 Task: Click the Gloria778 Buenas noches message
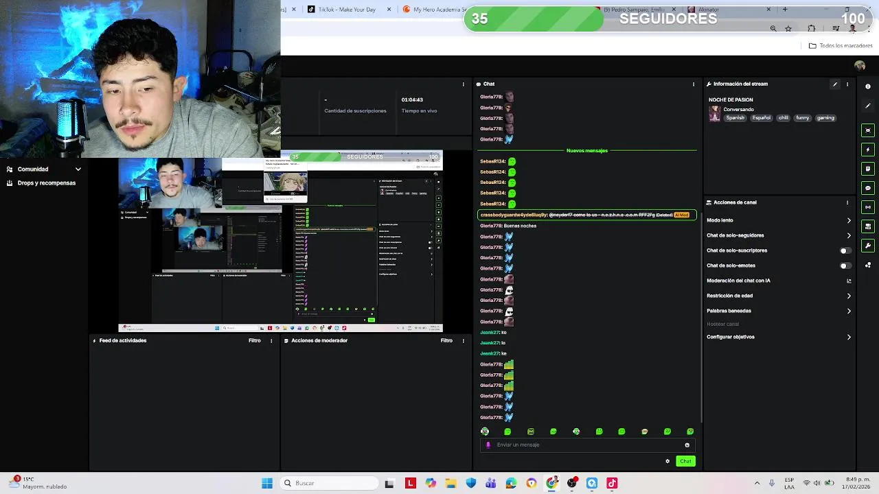coord(508,226)
